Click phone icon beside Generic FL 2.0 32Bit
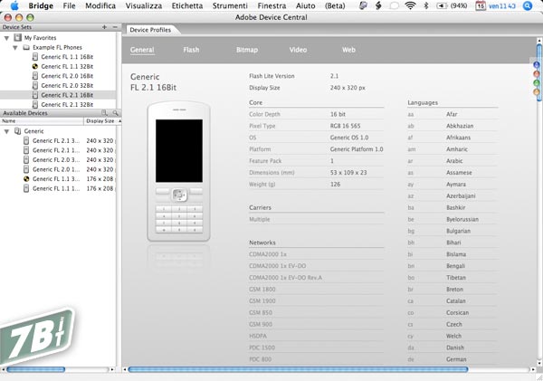The height and width of the screenshot is (381, 543). (x=35, y=85)
